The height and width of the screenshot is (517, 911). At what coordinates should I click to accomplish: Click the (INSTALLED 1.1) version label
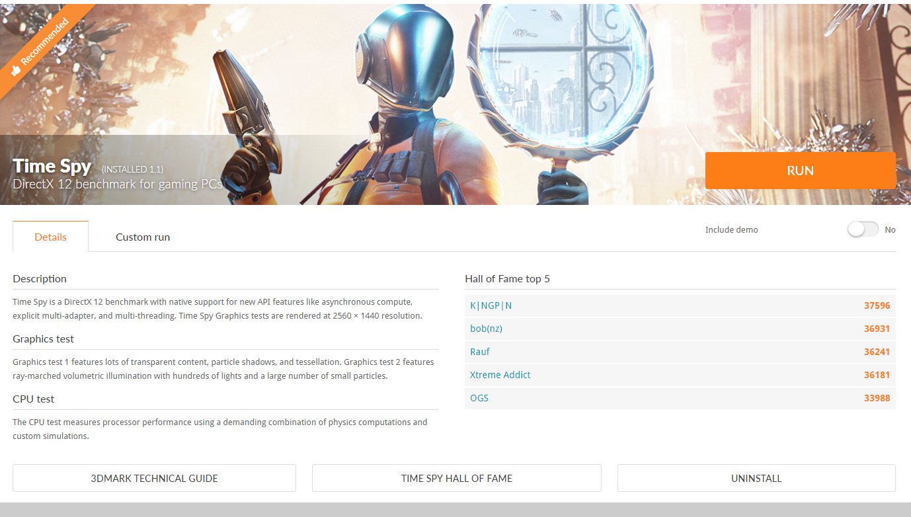(132, 169)
